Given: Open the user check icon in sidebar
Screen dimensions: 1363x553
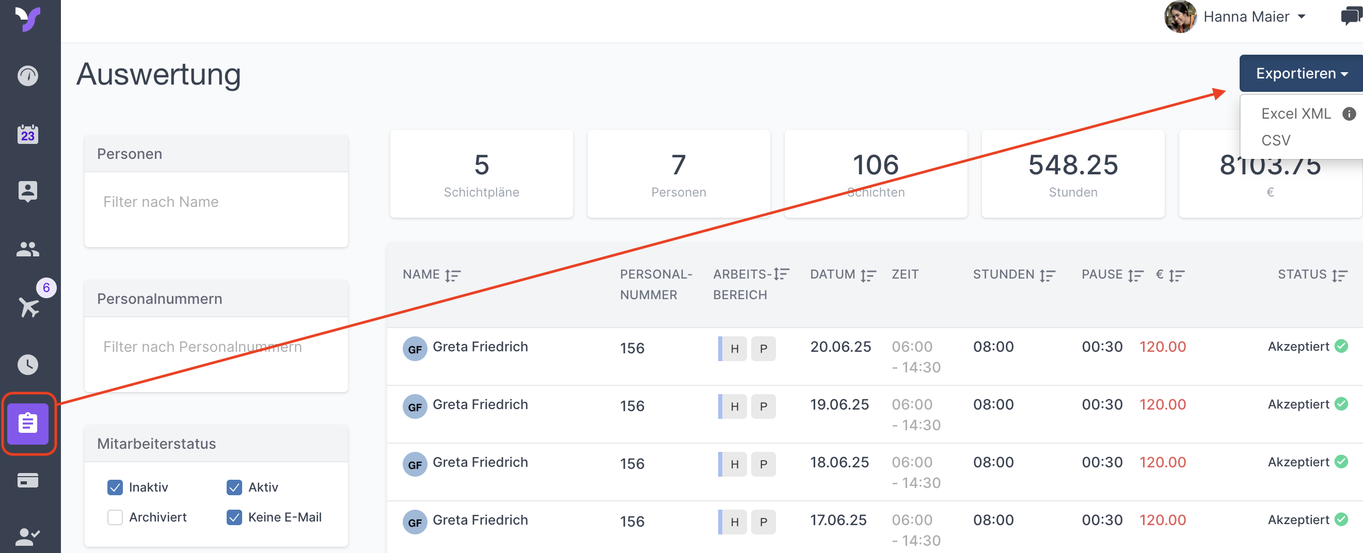Looking at the screenshot, I should click(x=27, y=537).
